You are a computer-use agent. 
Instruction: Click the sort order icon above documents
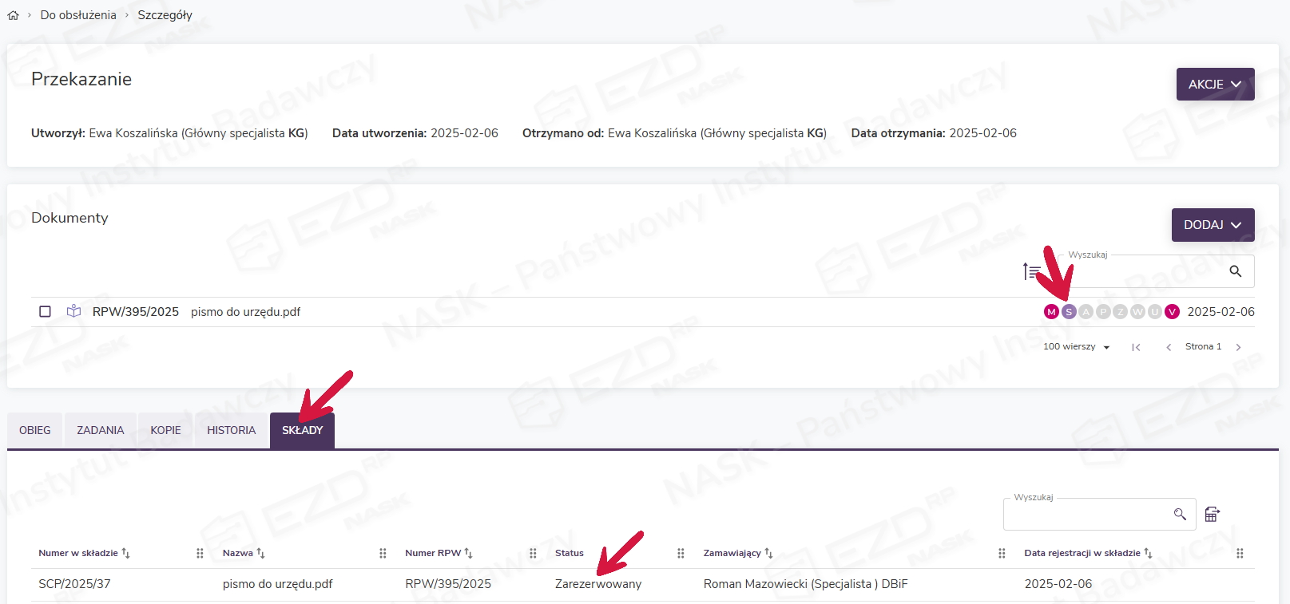click(x=1031, y=271)
